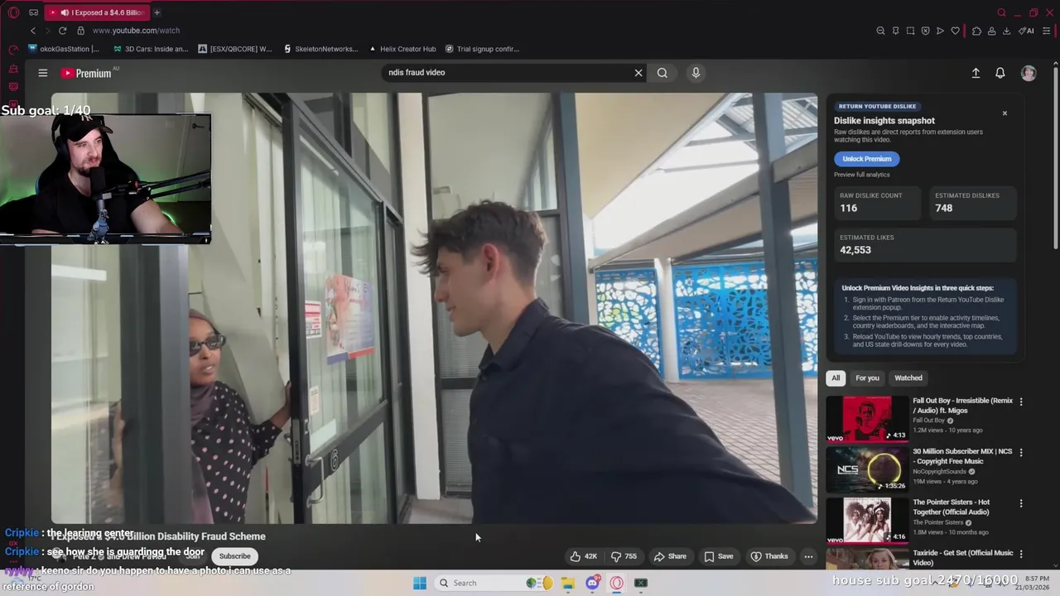
Task: Close the Dislike insights snapshot panel
Action: (1005, 113)
